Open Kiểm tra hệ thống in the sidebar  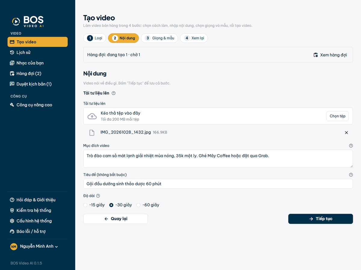38,210
